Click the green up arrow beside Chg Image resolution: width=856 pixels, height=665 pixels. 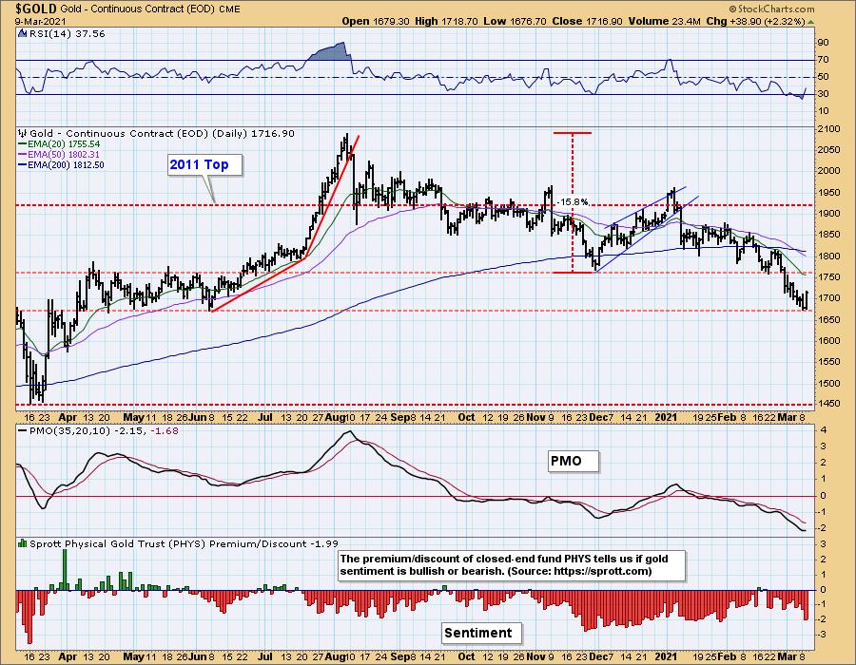[810, 22]
